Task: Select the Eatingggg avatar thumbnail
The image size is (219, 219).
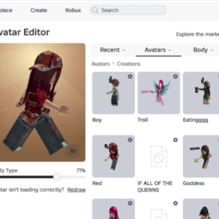Action: click(201, 93)
